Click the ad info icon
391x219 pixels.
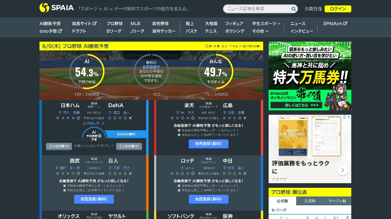coord(344,117)
